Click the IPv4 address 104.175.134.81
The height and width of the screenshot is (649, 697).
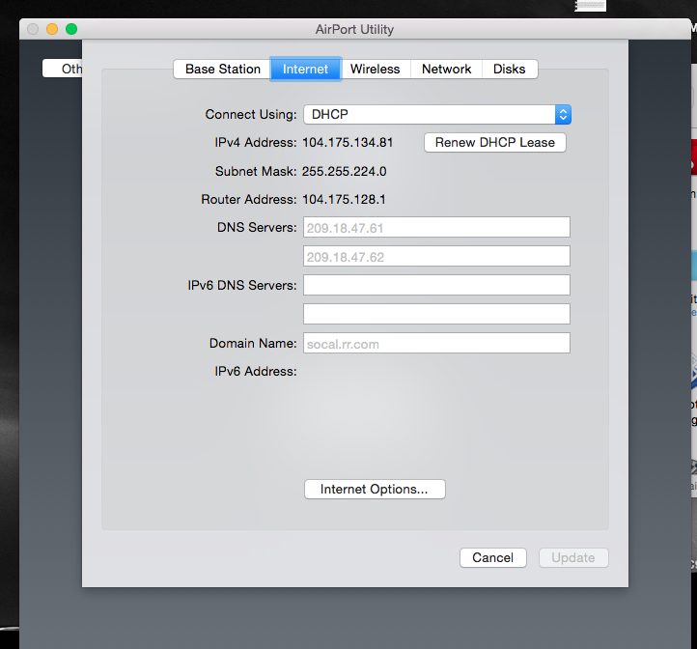click(x=348, y=142)
